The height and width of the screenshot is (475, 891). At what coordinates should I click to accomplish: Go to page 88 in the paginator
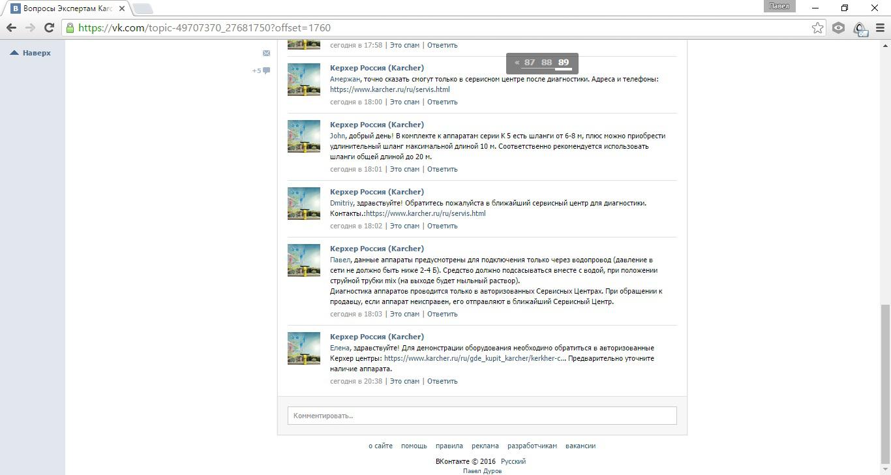tap(547, 63)
